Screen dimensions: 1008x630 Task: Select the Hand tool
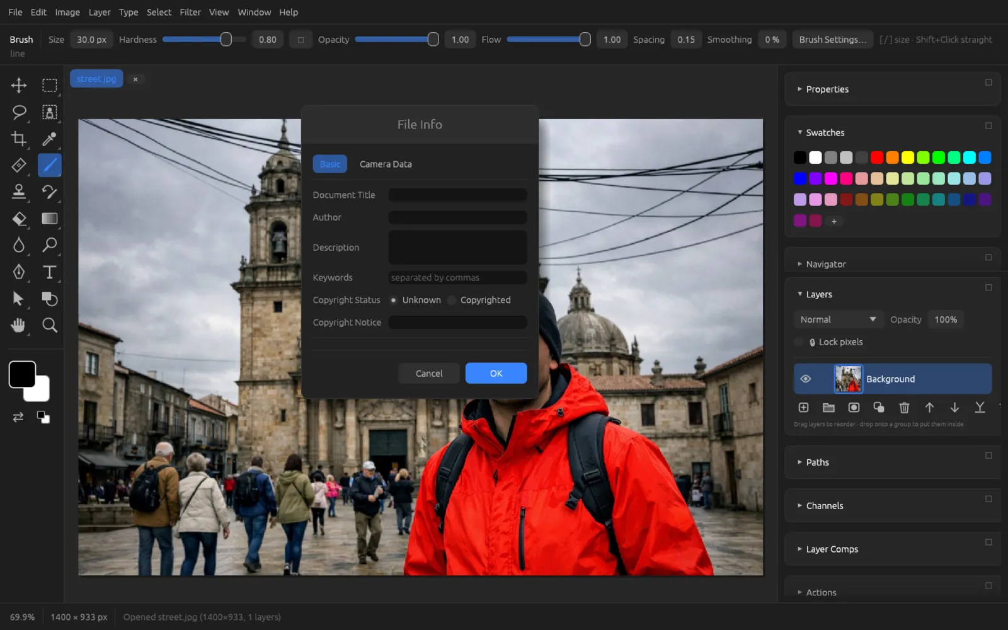tap(19, 325)
